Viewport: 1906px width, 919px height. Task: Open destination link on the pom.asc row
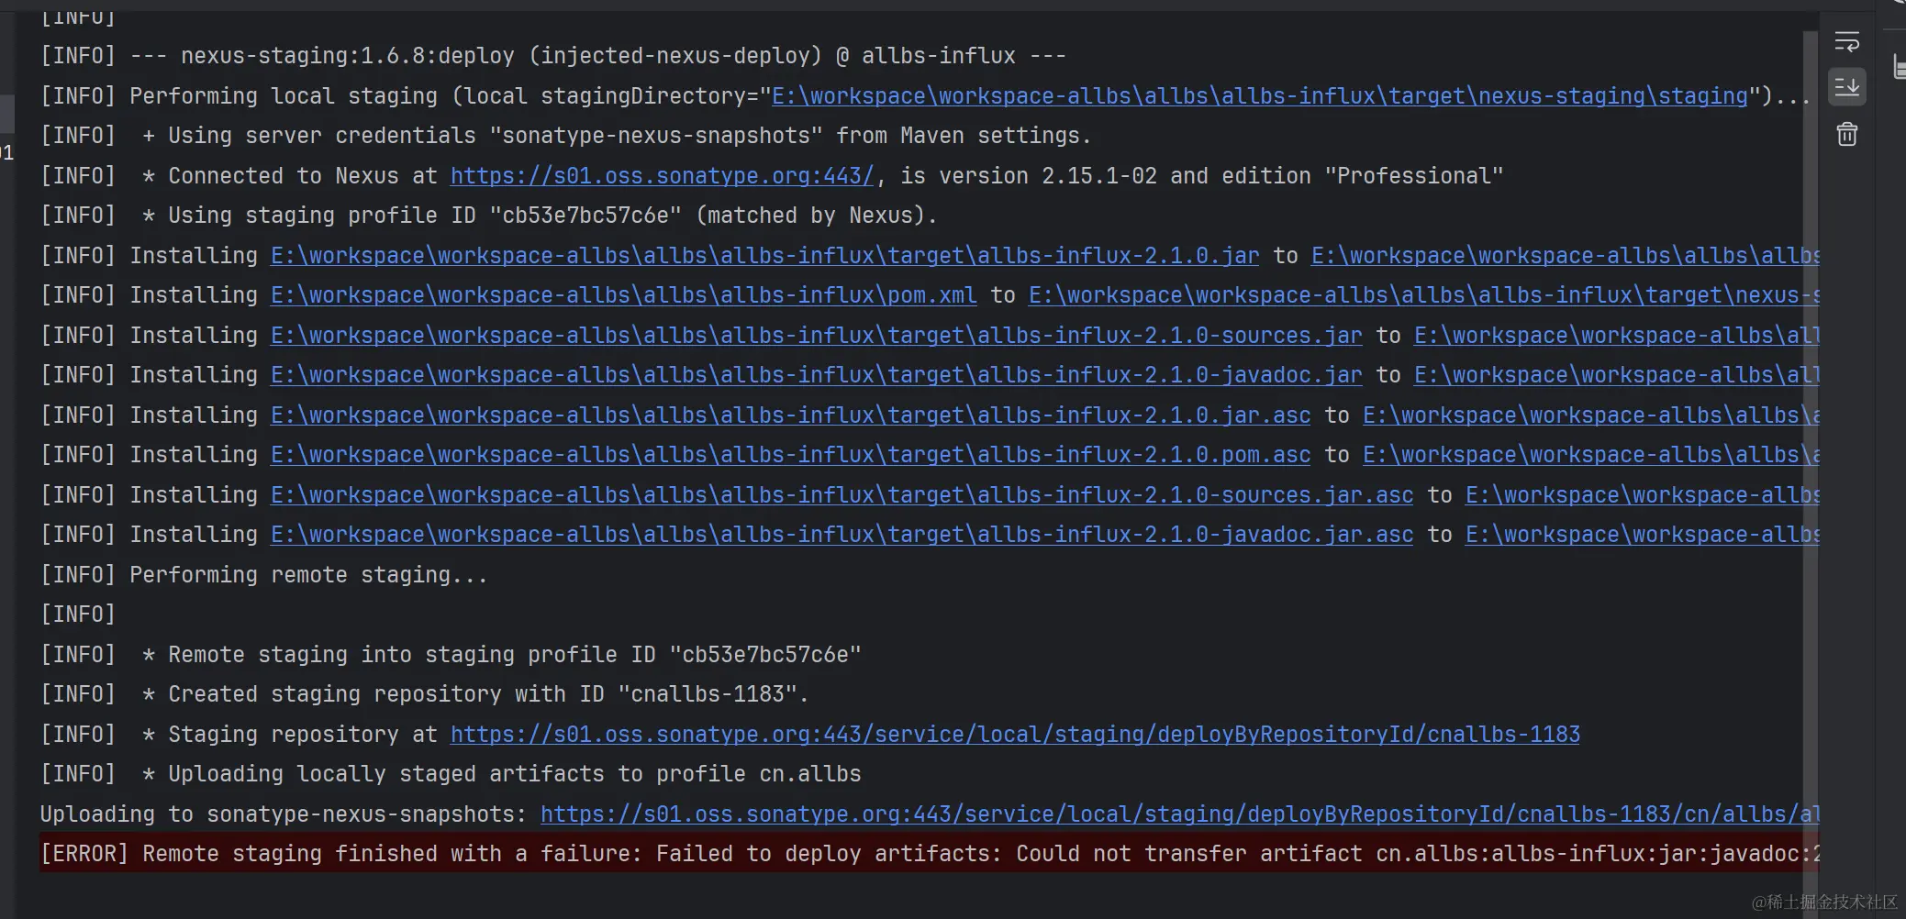(1591, 455)
